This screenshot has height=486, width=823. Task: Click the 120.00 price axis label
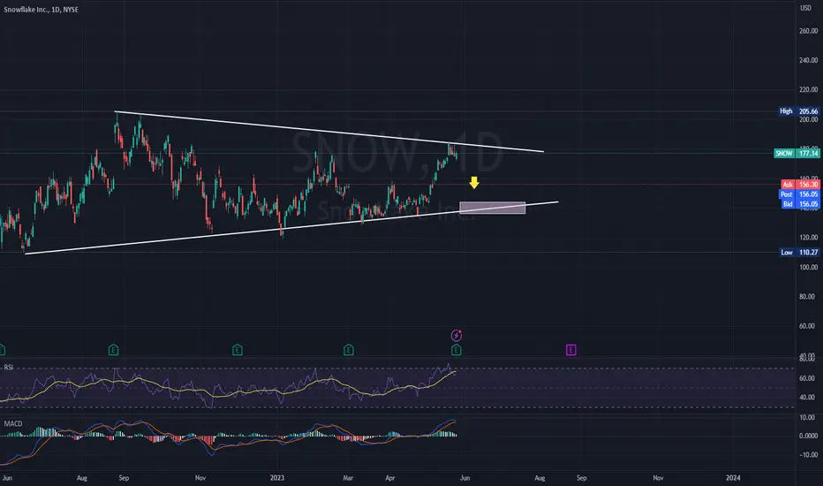[x=808, y=238]
